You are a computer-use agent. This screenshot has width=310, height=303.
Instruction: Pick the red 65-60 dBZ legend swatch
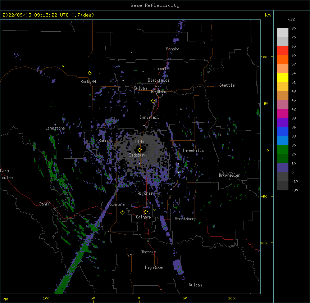pyautogui.click(x=283, y=50)
